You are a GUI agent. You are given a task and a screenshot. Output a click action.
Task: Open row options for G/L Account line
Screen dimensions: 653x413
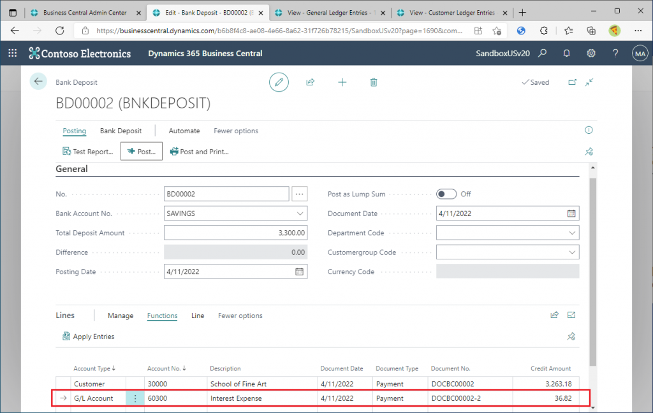coord(135,398)
